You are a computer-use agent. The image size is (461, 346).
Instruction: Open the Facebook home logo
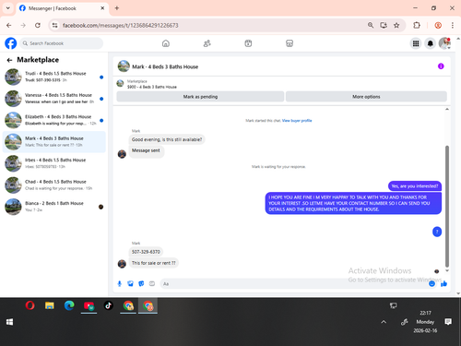tap(11, 43)
